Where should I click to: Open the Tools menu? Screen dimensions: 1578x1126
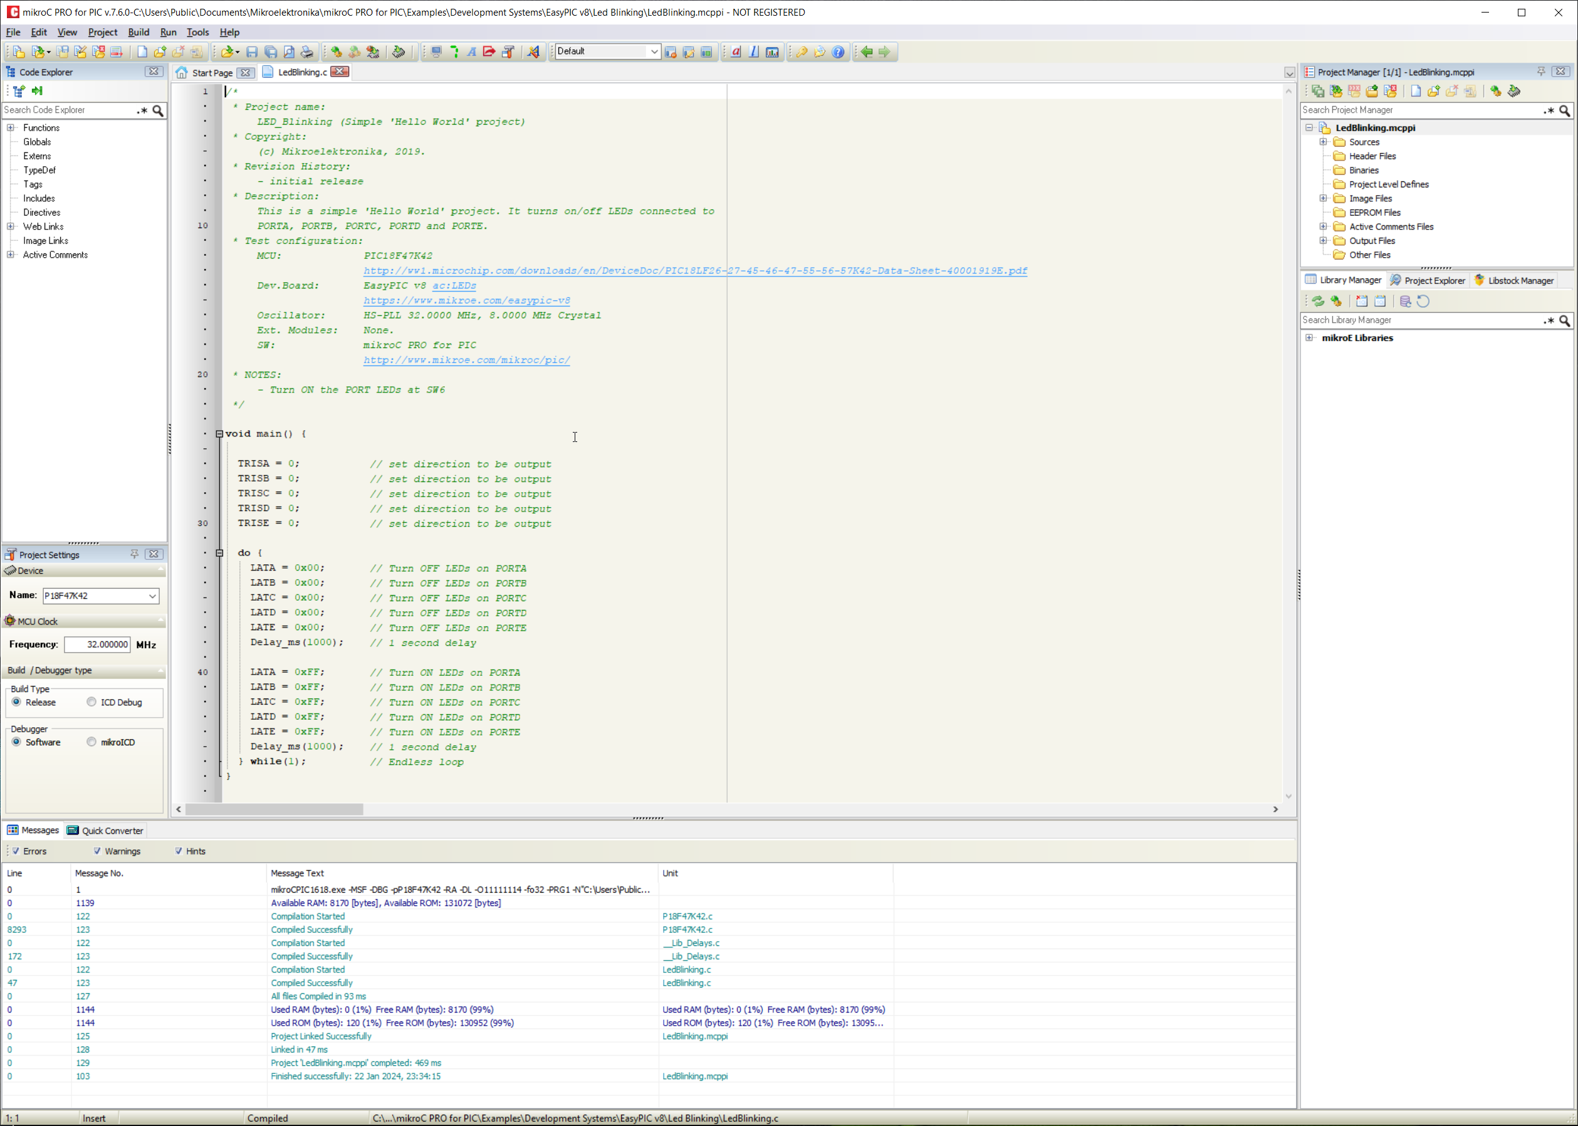[197, 32]
